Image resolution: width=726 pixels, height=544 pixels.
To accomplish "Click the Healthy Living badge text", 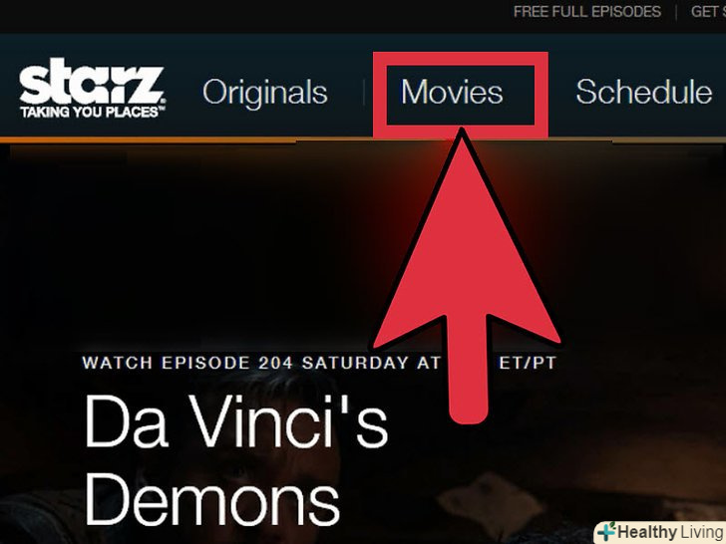I will click(671, 532).
